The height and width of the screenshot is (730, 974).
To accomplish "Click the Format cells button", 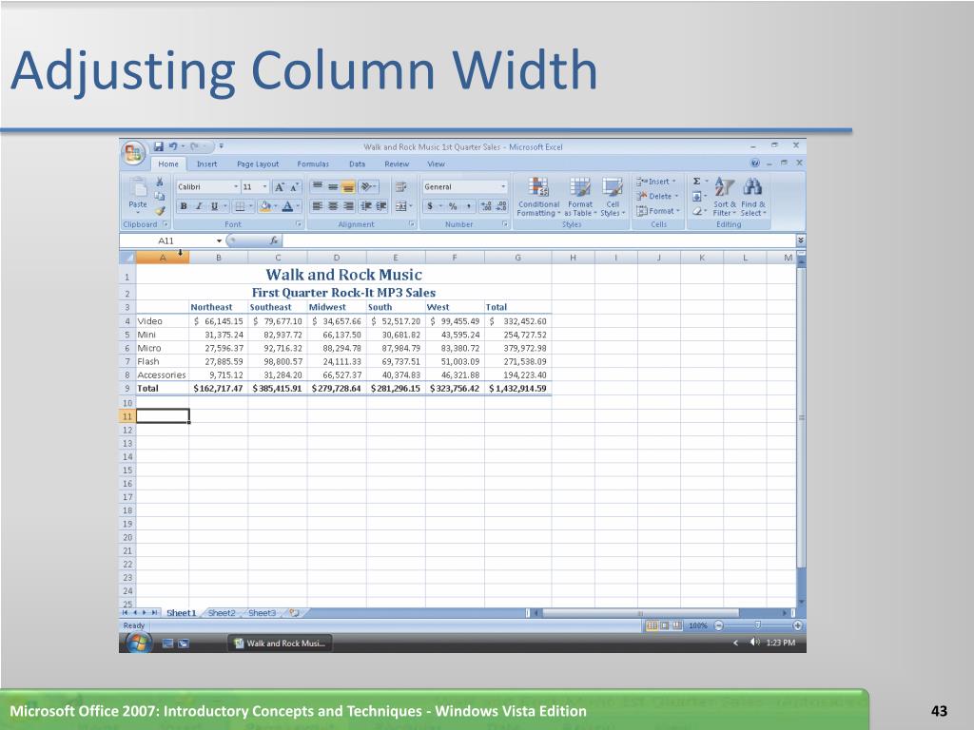I will tap(658, 211).
